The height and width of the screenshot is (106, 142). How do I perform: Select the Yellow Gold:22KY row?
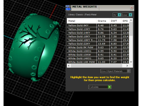click(98, 44)
